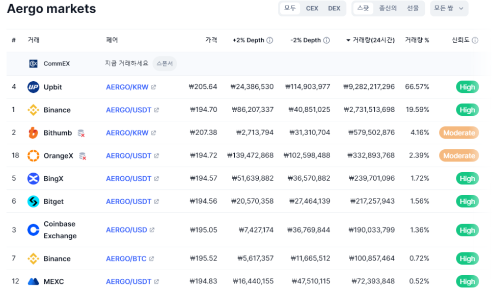Screen dimensions: 492x292
Task: Click the Upbit exchange name
Action: (x=53, y=87)
